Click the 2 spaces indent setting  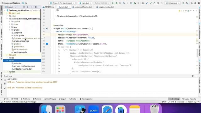tap(181, 102)
